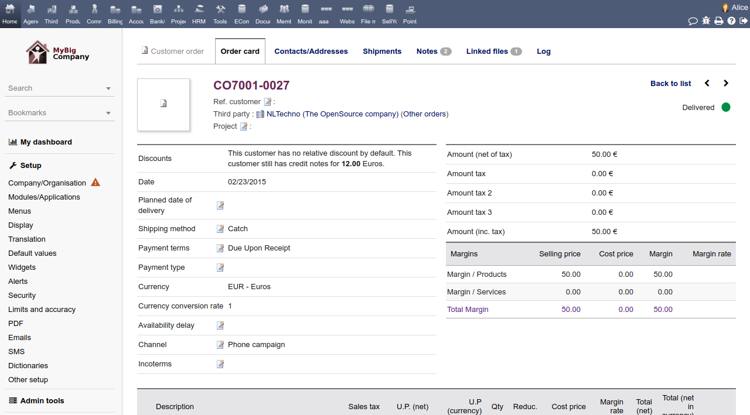Go to next order with right chevron
Viewport: 750px width, 415px height.
[726, 84]
